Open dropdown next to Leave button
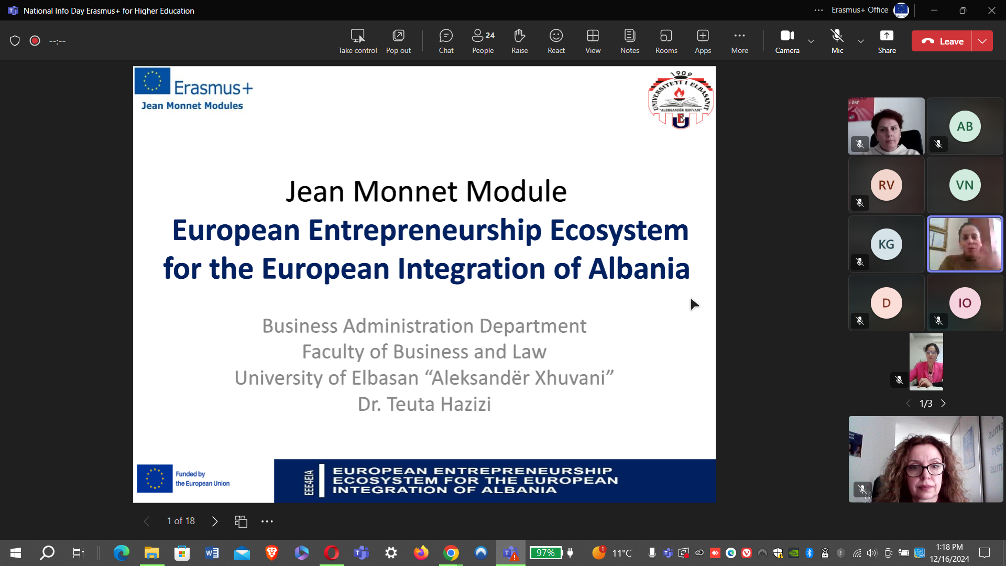Image resolution: width=1006 pixels, height=566 pixels. coord(982,41)
